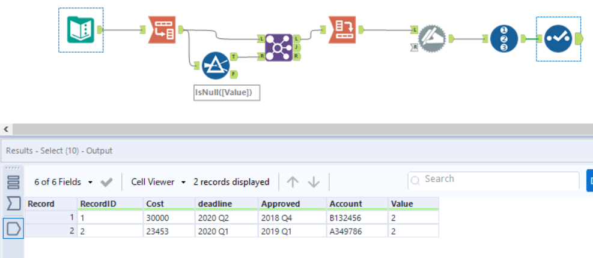Select the Text Input tool on canvas
This screenshot has height=258, width=593.
(x=81, y=30)
